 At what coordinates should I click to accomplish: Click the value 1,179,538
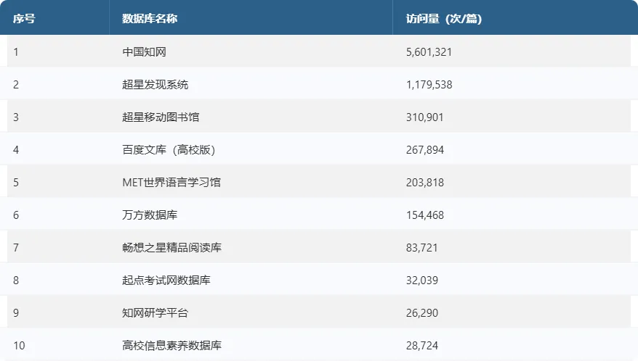tap(429, 85)
